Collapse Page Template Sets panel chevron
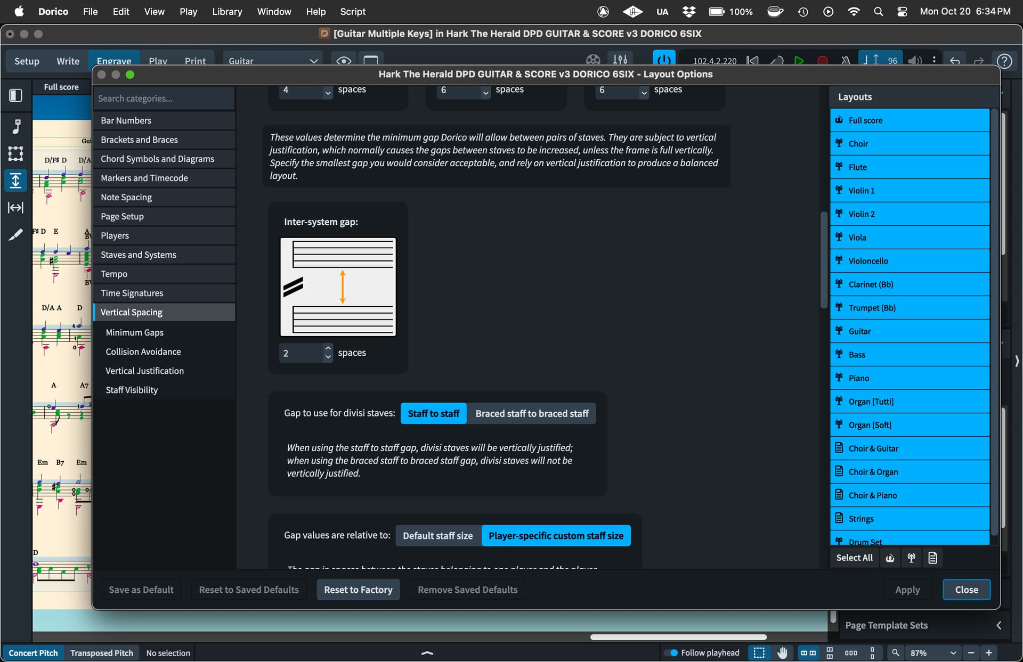The height and width of the screenshot is (662, 1023). pos(998,625)
